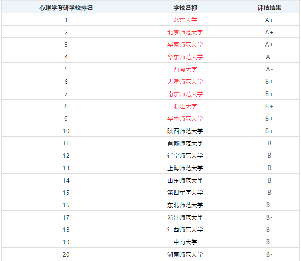Click rank number 15 cell
The width and height of the screenshot is (301, 261).
click(66, 192)
